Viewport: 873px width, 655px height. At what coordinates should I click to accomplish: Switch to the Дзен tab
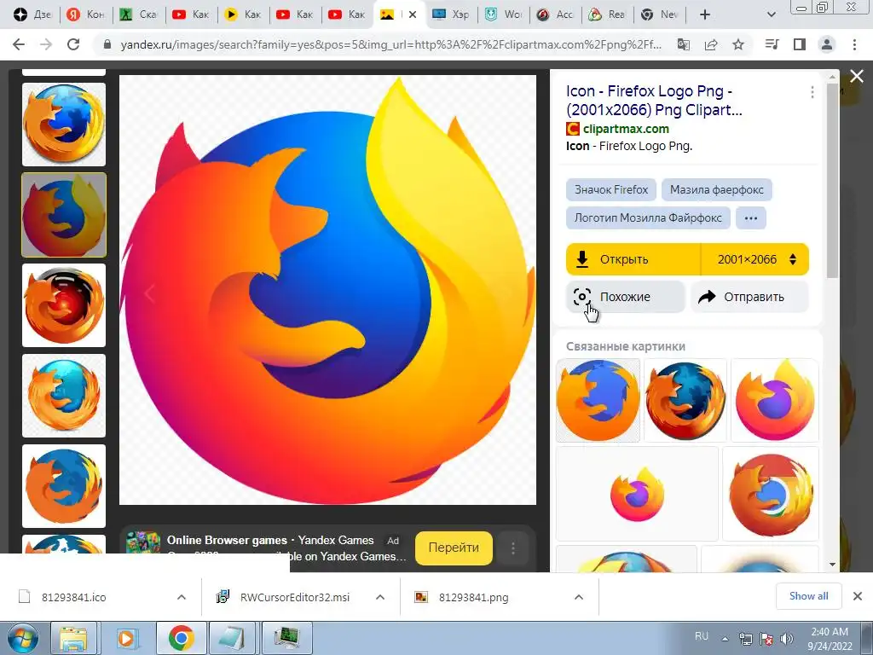[x=32, y=14]
